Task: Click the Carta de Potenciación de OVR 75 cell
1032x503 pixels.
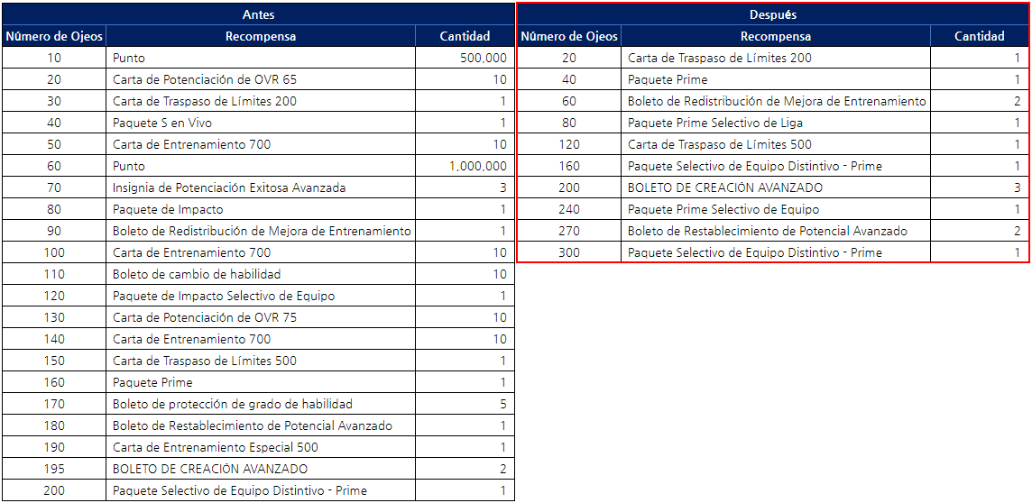Action: [205, 317]
